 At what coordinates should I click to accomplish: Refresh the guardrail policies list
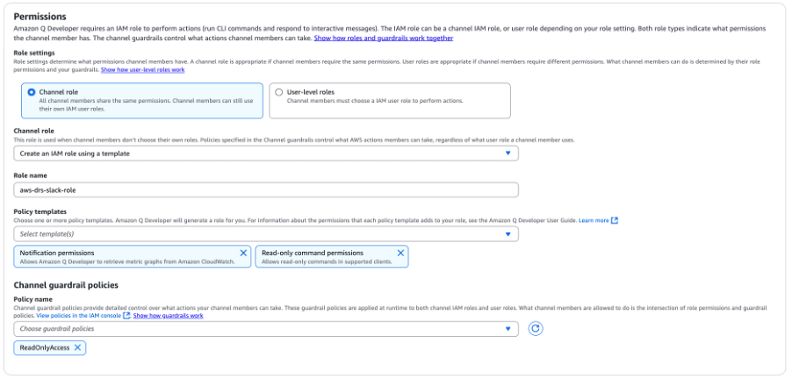click(536, 329)
